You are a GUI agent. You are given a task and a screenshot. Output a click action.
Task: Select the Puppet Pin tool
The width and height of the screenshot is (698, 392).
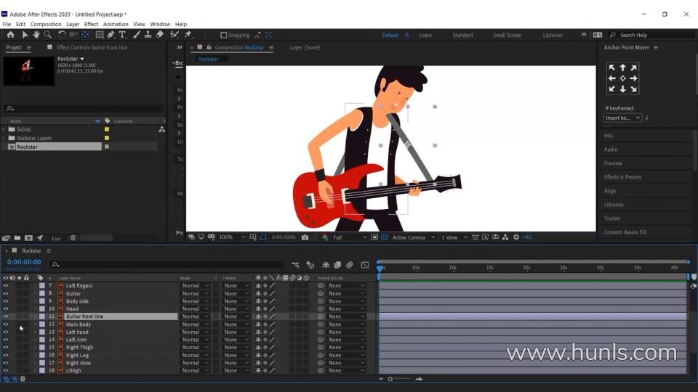click(188, 34)
